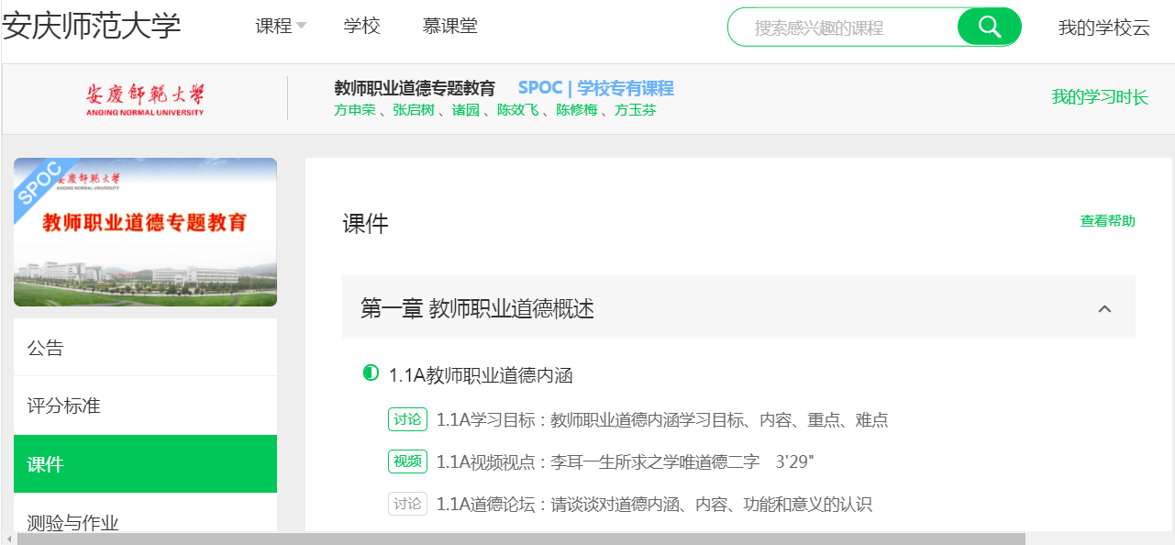Select the 公告 sidebar tab

[x=145, y=348]
